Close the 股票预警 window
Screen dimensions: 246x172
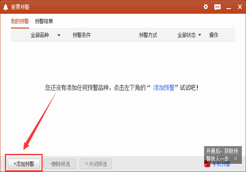[x=240, y=7]
